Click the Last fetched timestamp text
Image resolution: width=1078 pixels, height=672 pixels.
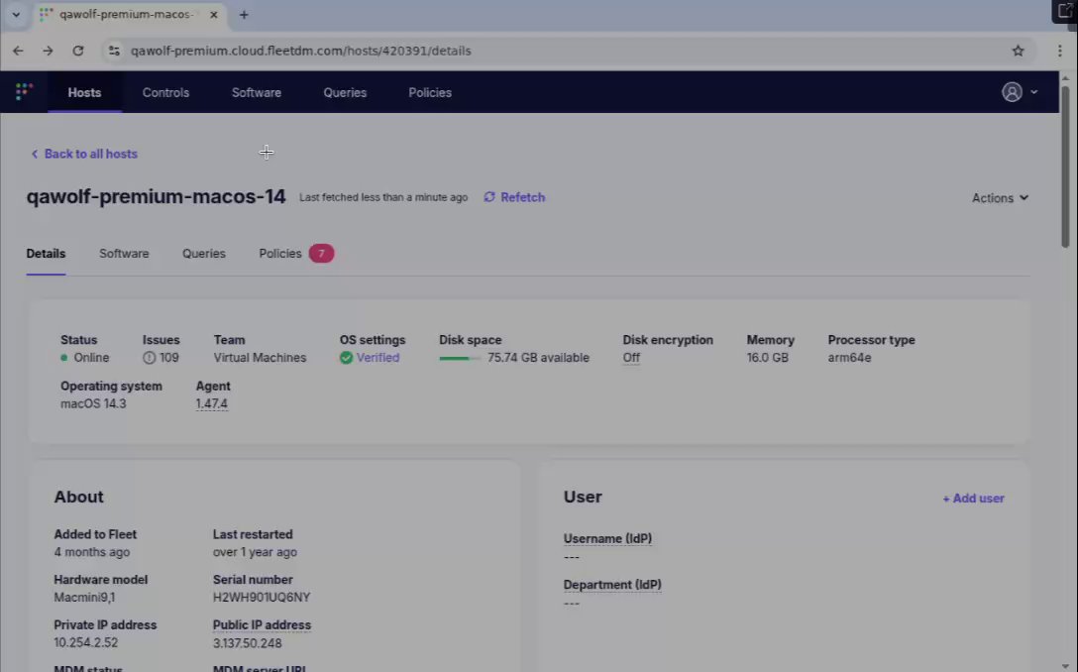pos(383,197)
